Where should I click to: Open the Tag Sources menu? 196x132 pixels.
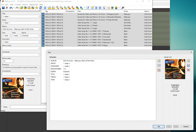(x=34, y=5)
